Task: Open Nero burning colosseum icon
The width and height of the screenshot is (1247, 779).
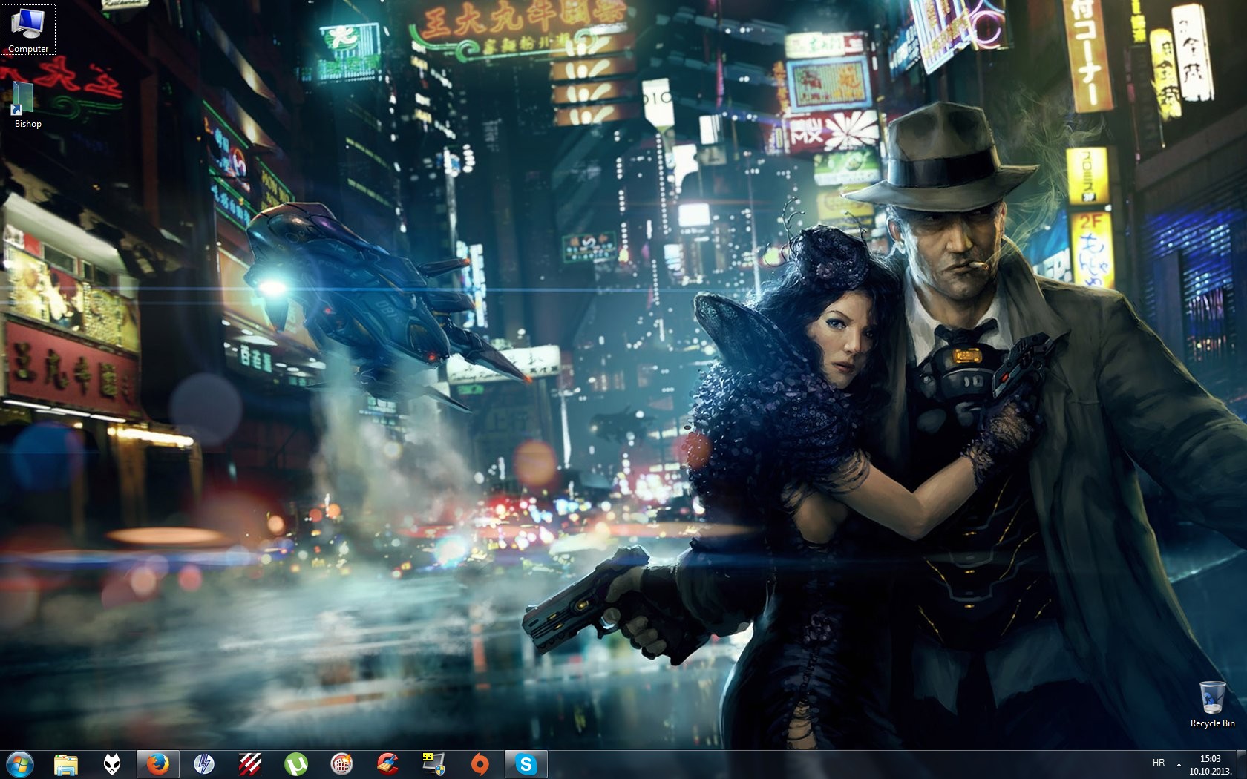Action: pos(341,764)
